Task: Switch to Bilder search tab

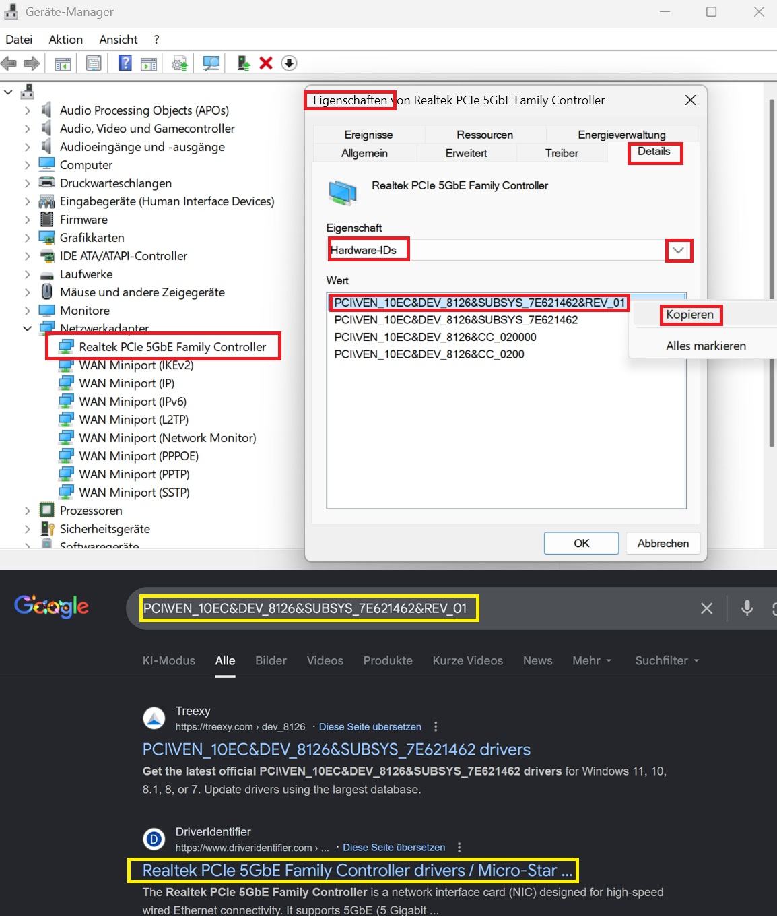Action: [x=271, y=661]
